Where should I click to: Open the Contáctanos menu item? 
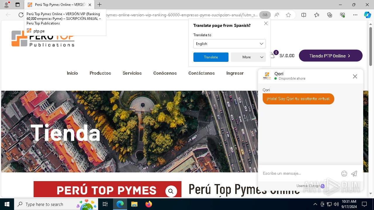[202, 73]
